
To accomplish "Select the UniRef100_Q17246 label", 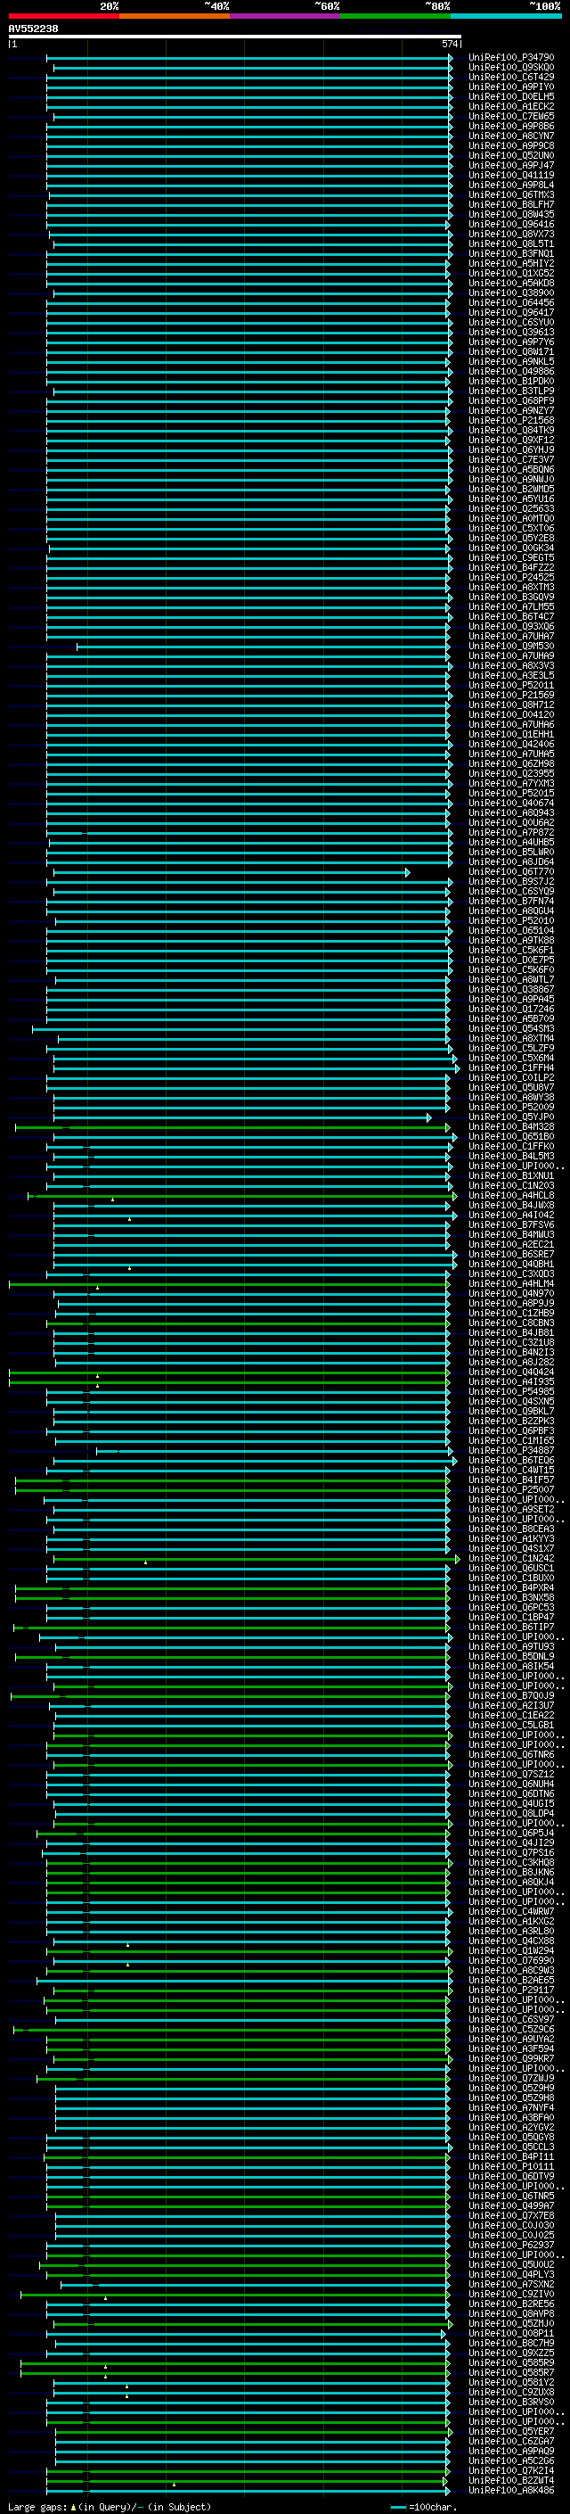I will (510, 1010).
